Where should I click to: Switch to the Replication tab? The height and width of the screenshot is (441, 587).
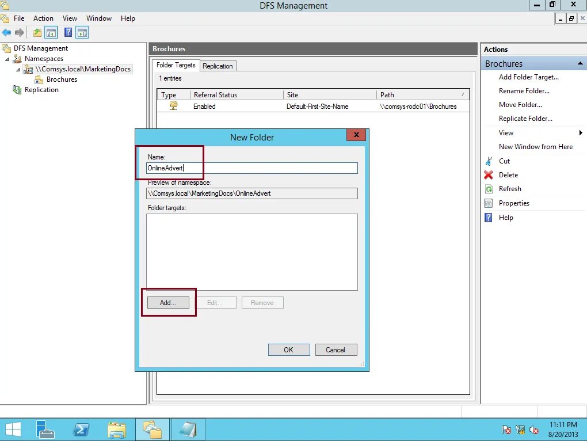(218, 66)
